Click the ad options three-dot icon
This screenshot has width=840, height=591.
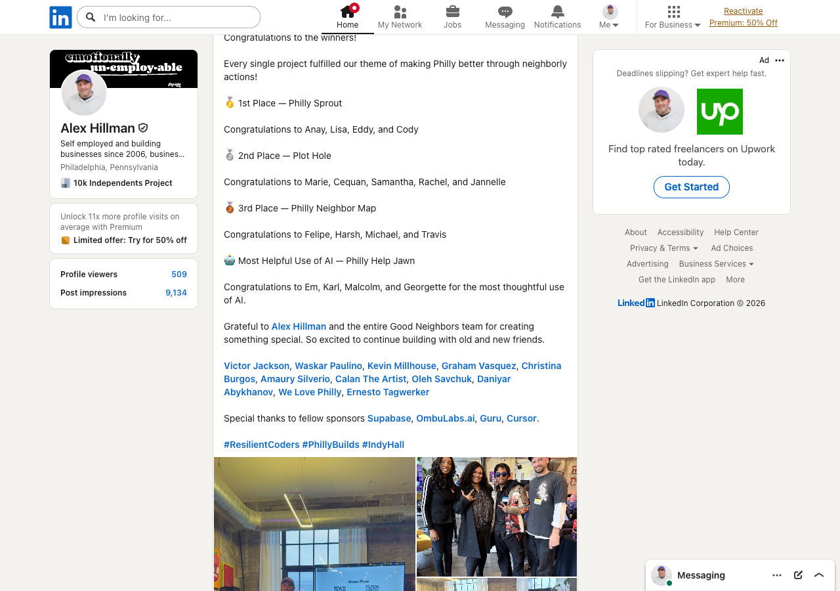(x=780, y=60)
